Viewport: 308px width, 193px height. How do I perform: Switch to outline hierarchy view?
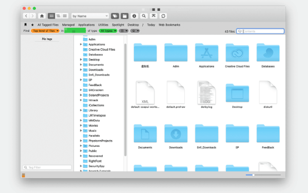58,16
